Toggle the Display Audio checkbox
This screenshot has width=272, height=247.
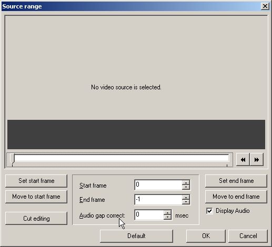209,211
